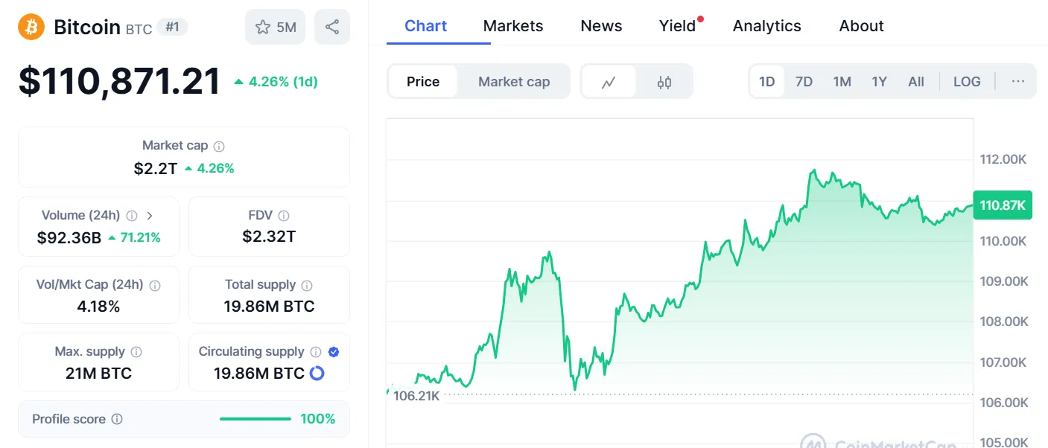1048x448 pixels.
Task: Click the Market cap info icon
Action: tap(219, 147)
